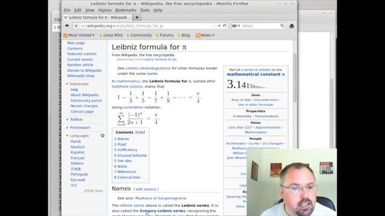Jump to 4 Unusual behavior in Contents
Viewport: 385px width, 216px height.
[131, 155]
